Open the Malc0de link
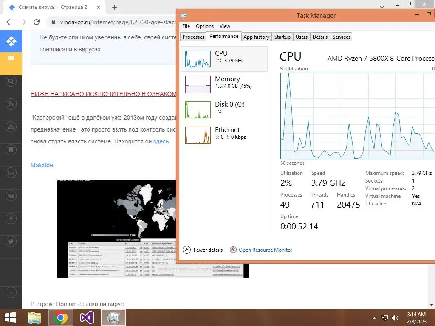Viewport: 435px width, 326px height. tap(42, 165)
